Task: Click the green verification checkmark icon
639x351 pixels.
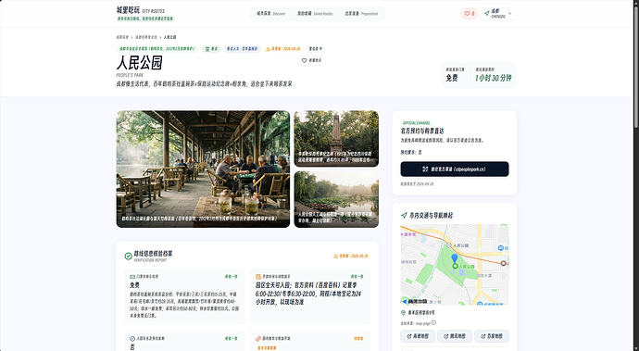Action: pyautogui.click(x=128, y=256)
